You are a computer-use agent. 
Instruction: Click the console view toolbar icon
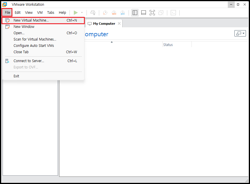click(173, 13)
